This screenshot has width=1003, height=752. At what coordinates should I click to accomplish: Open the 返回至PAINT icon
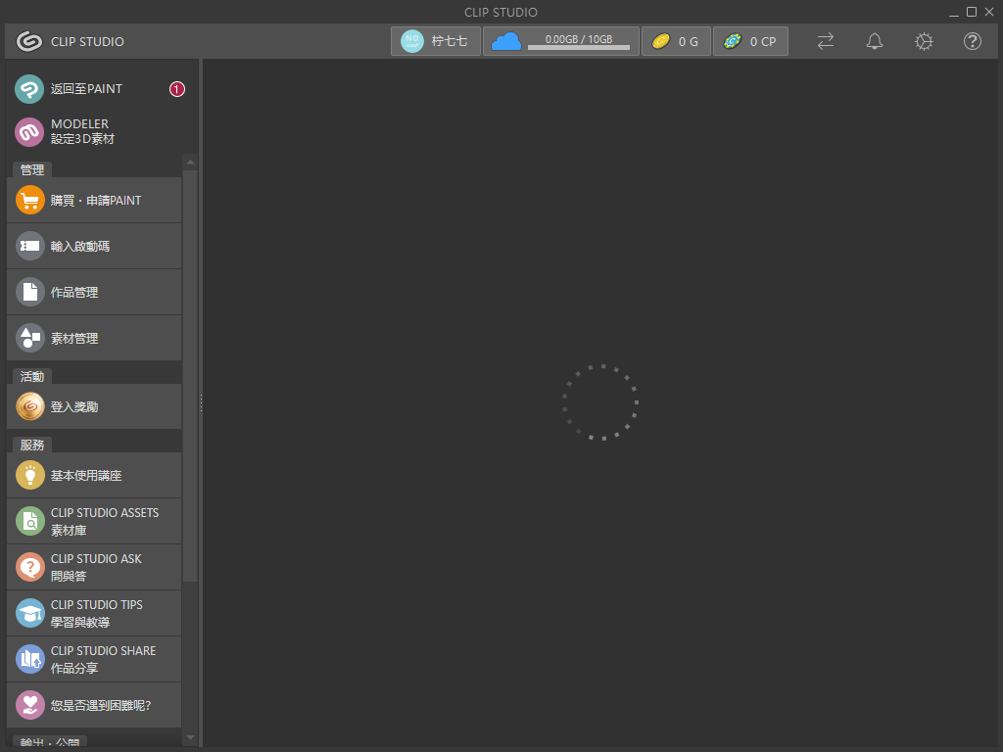tap(29, 89)
